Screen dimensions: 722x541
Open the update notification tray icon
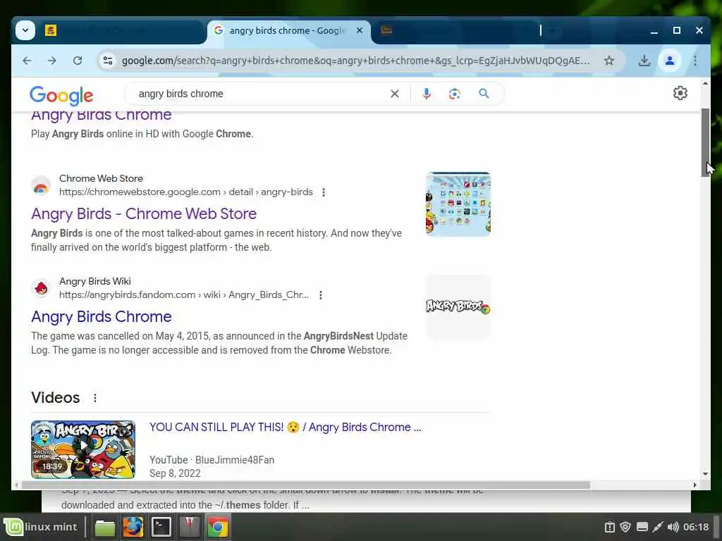(x=609, y=527)
